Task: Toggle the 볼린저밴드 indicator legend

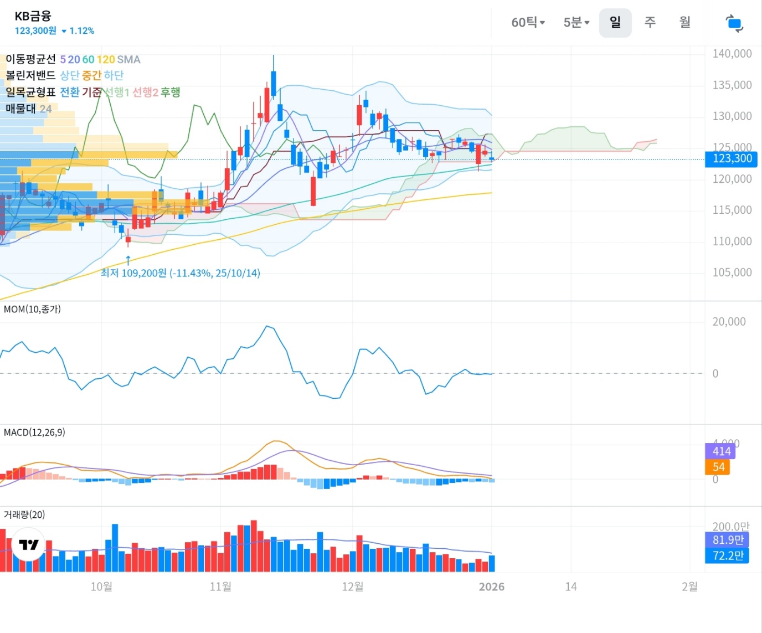Action: point(30,75)
